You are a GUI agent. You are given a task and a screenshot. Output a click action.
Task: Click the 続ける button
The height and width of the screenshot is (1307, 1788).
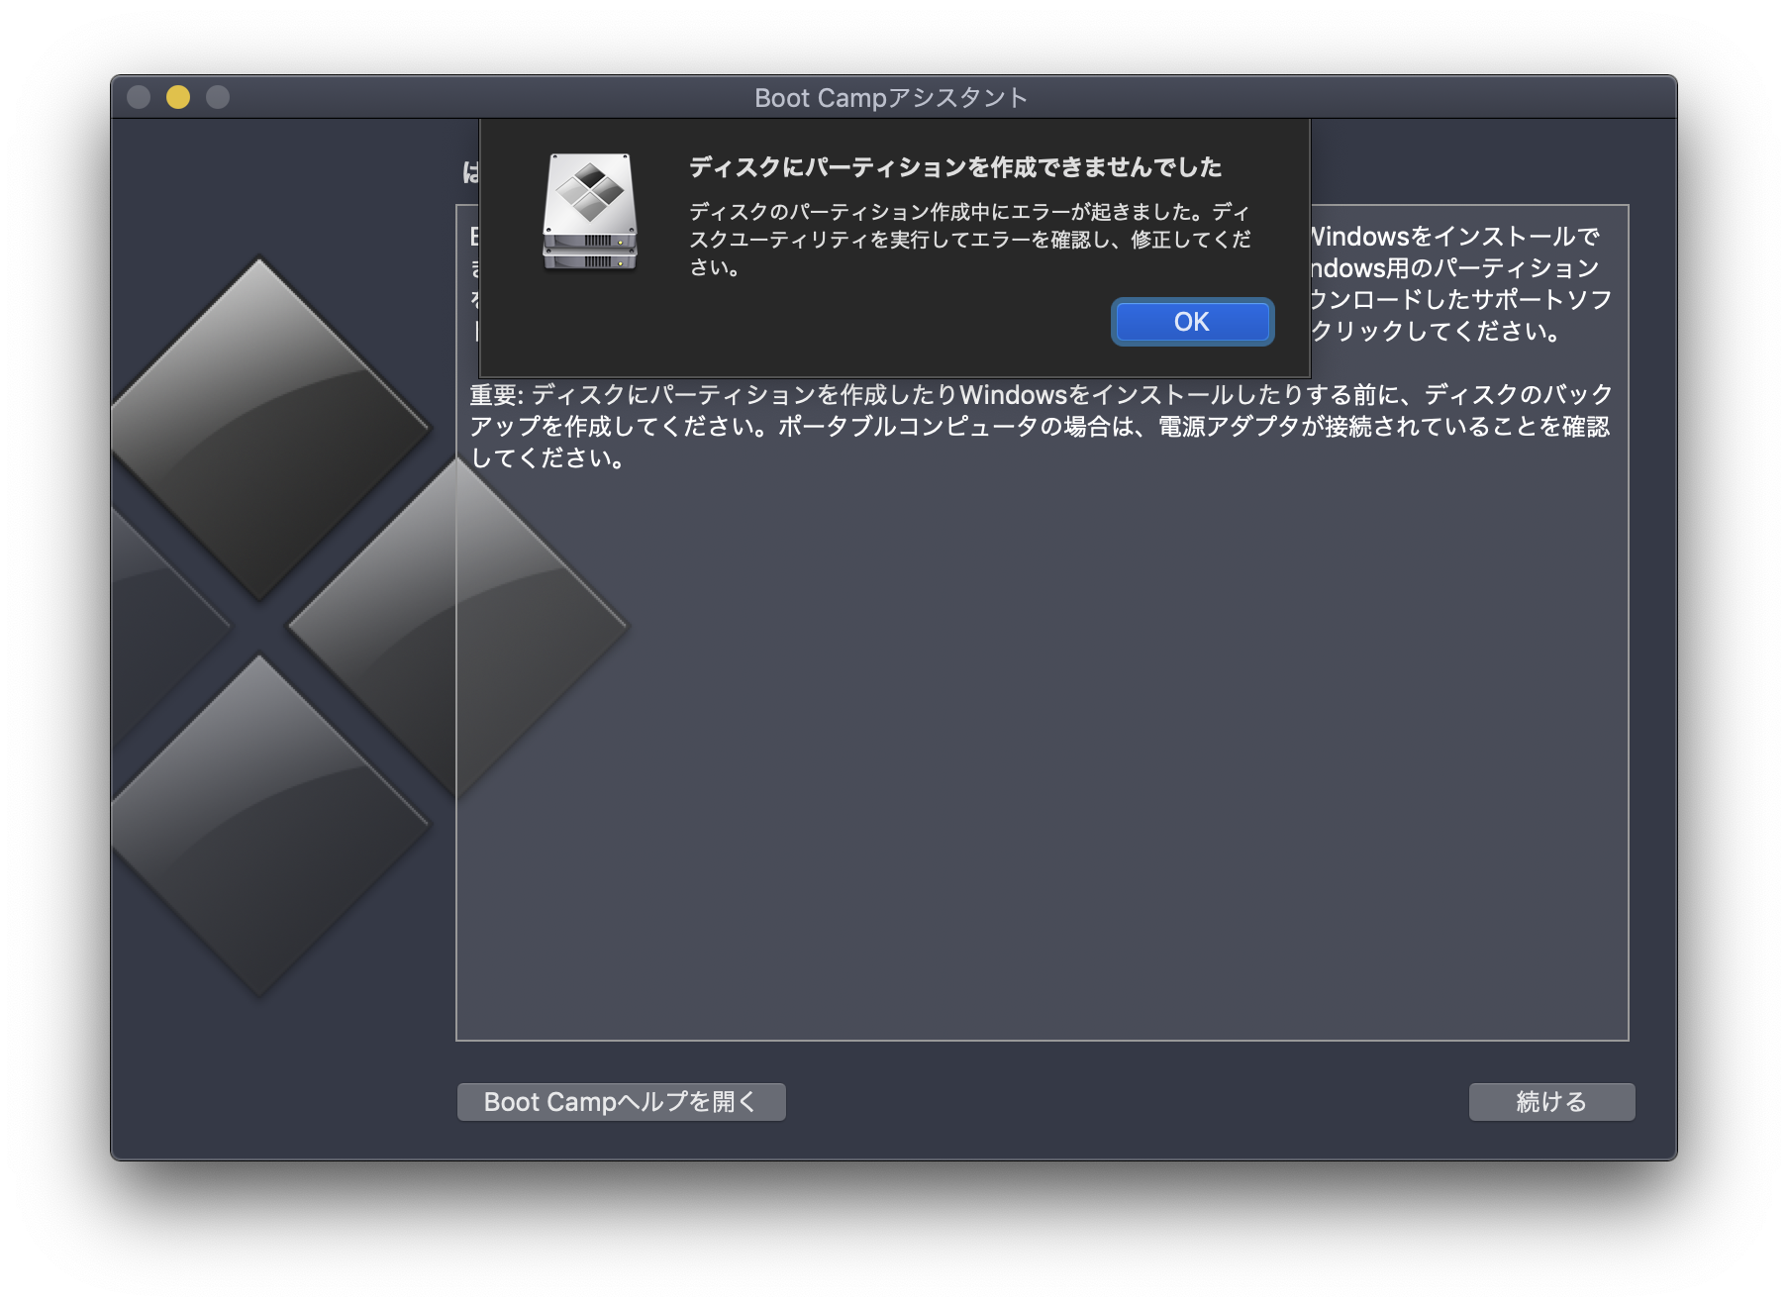(1551, 1102)
